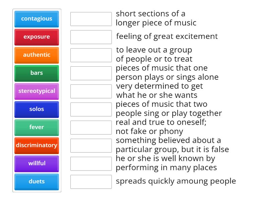Click the green 'bars' tile
This screenshot has width=268, height=201.
pyautogui.click(x=37, y=73)
